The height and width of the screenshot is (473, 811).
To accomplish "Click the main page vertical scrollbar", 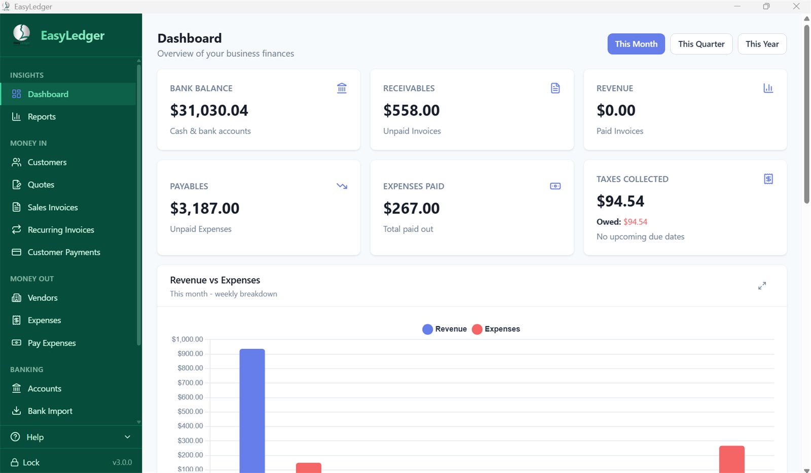I will click(x=806, y=114).
